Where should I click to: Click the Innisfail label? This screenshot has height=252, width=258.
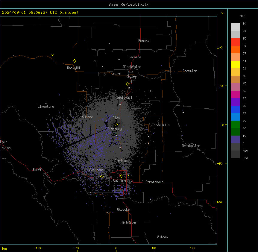point(124,98)
